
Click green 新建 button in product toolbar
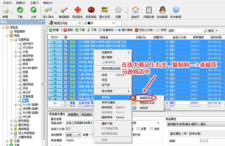pos(54,30)
